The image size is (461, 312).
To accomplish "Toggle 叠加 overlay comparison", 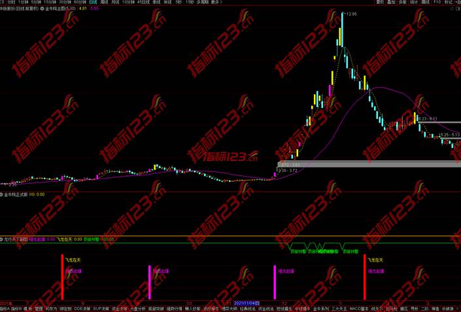I will pos(391,3).
